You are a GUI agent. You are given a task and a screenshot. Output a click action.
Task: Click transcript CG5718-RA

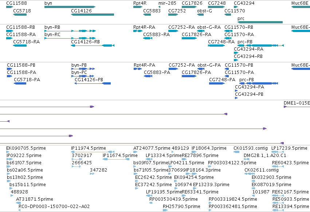(20, 46)
